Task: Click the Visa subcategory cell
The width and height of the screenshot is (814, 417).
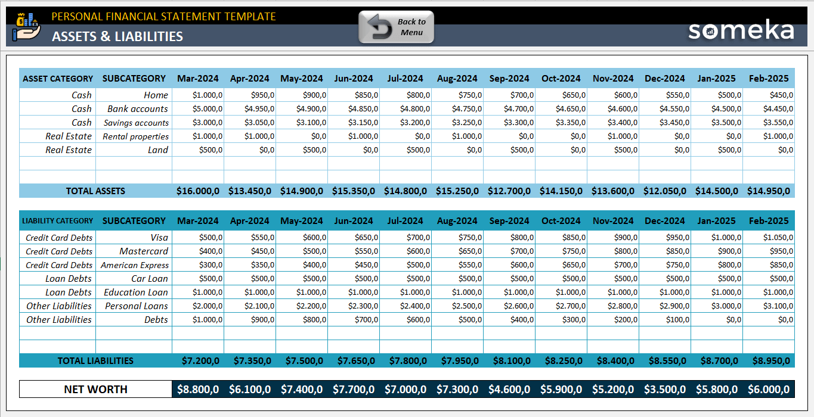Action: point(134,237)
